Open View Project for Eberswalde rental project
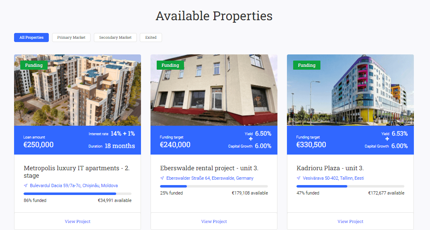 coord(214,221)
